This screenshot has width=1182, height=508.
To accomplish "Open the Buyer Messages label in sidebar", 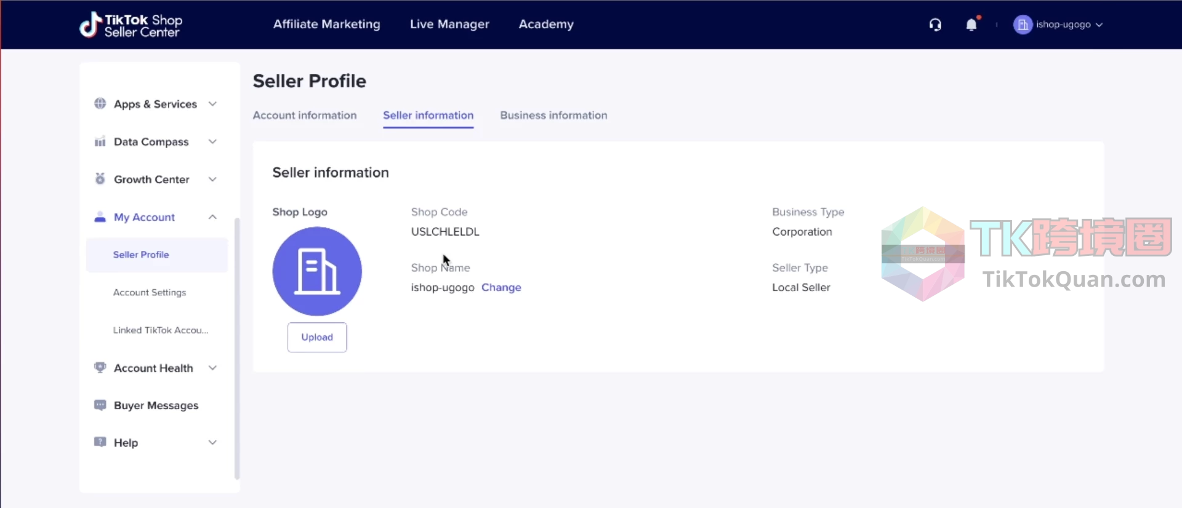I will (x=156, y=405).
